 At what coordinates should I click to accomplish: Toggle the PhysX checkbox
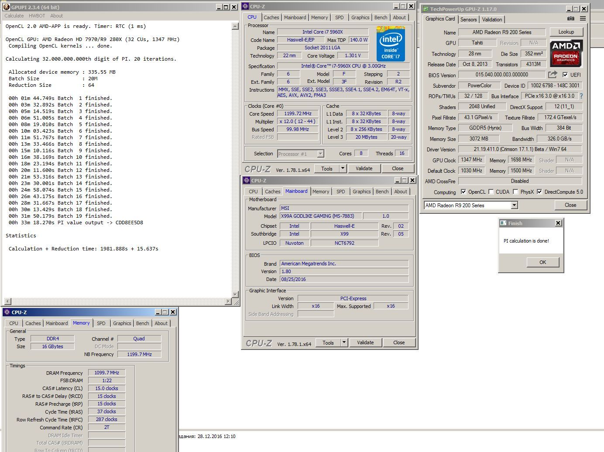(x=515, y=192)
